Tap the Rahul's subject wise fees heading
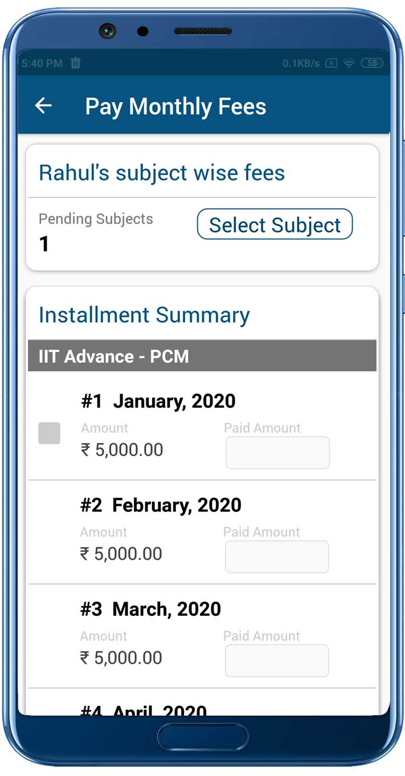405x776 pixels. coord(162,172)
